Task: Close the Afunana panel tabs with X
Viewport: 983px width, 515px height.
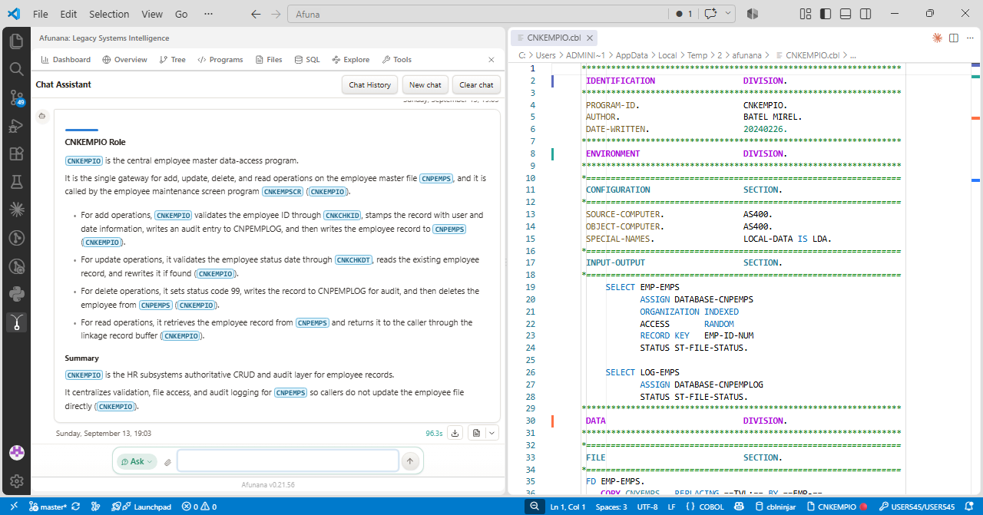Action: pyautogui.click(x=491, y=60)
